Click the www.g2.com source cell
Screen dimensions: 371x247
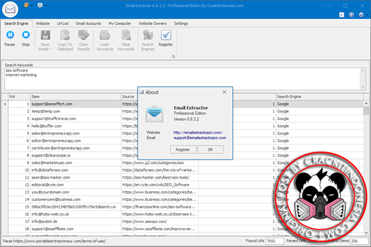160,163
